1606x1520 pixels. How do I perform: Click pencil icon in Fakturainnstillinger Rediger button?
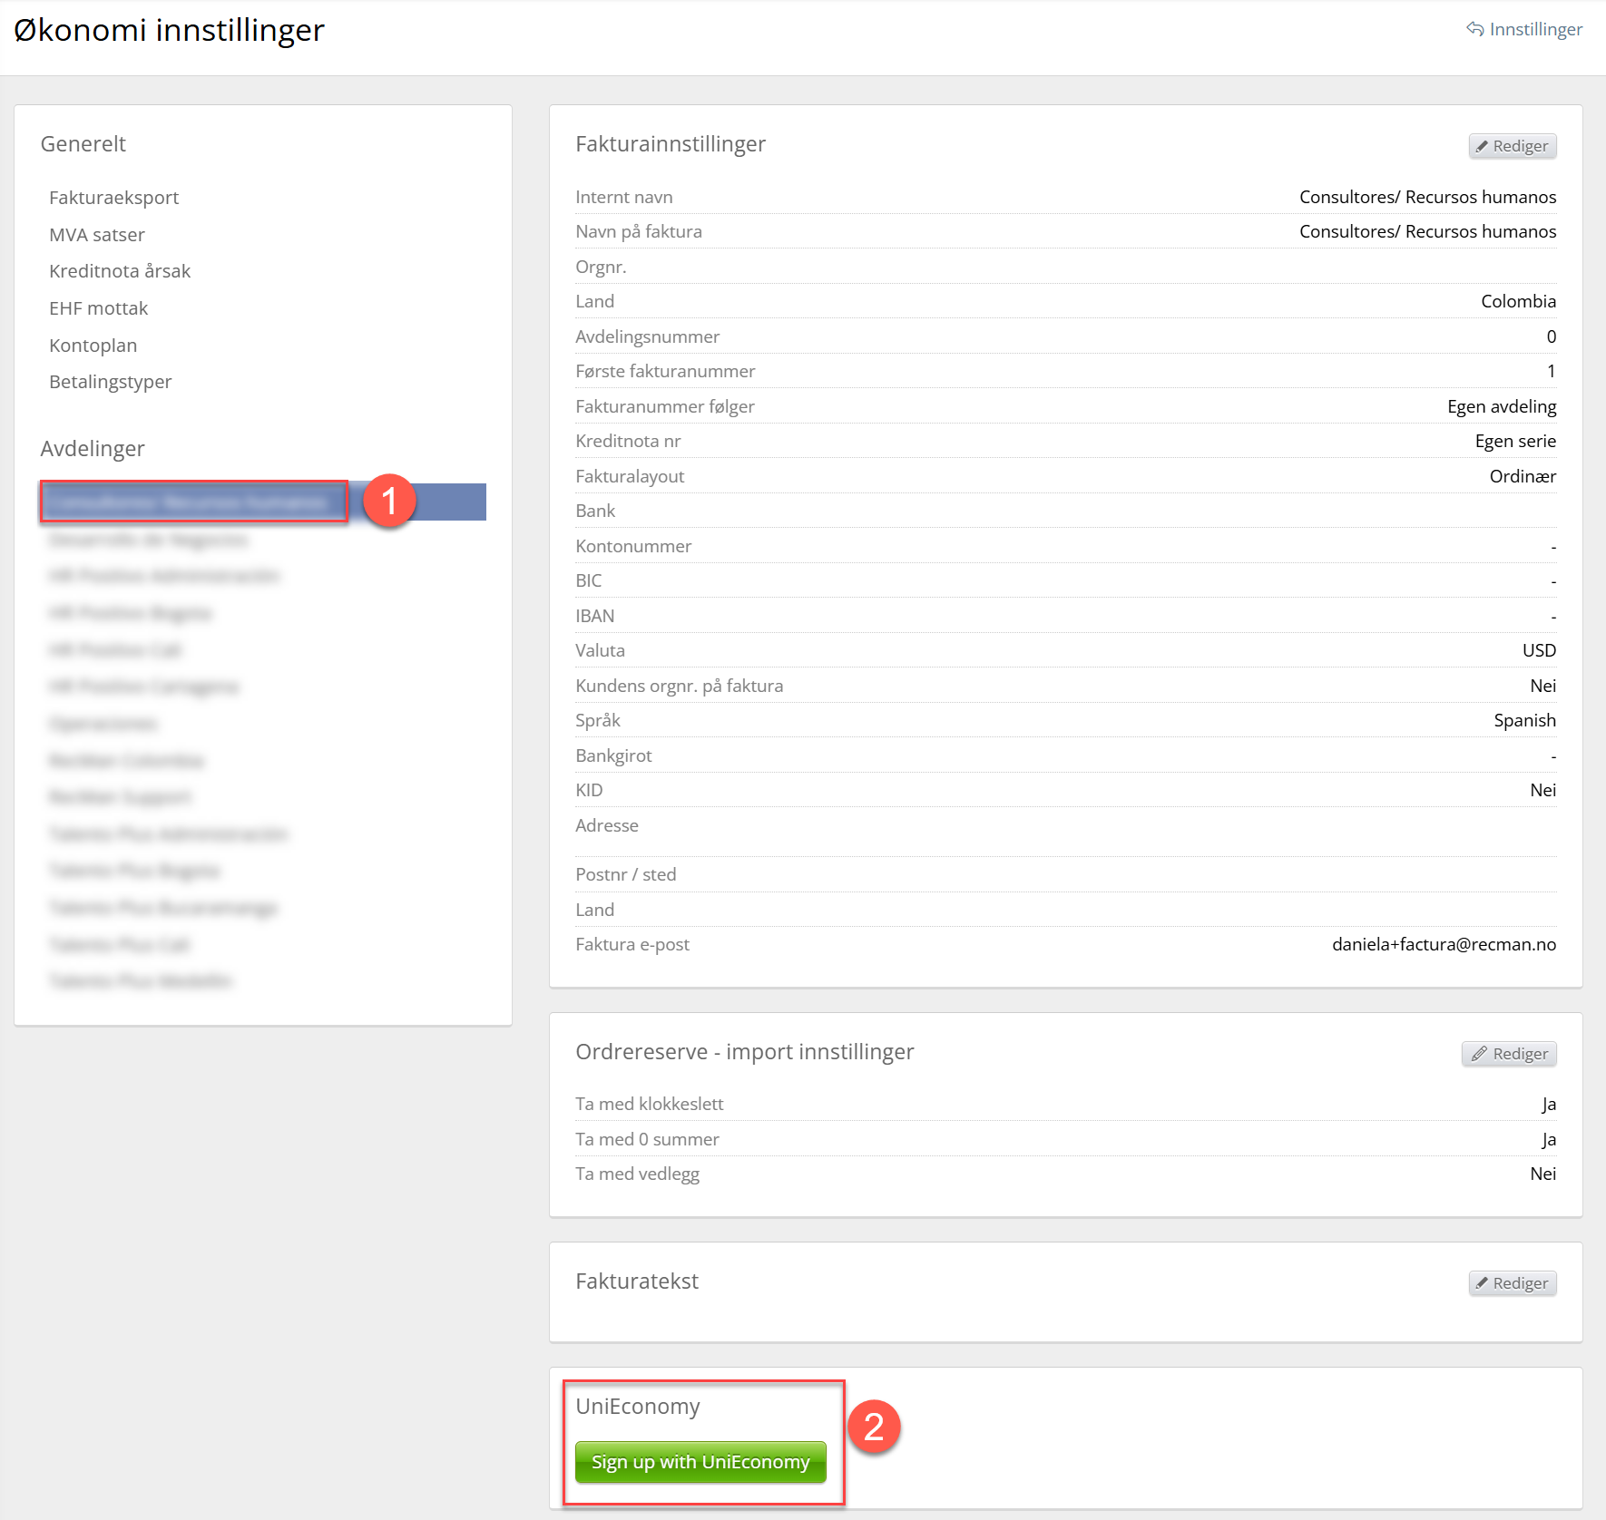[x=1482, y=146]
